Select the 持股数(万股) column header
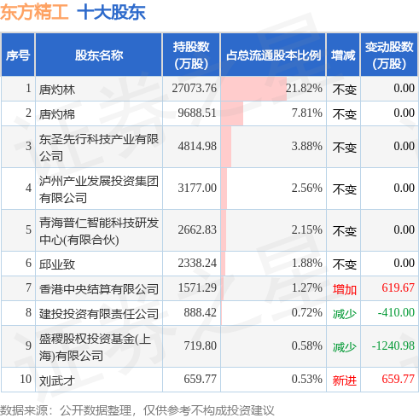419x418 pixels. [x=191, y=55]
